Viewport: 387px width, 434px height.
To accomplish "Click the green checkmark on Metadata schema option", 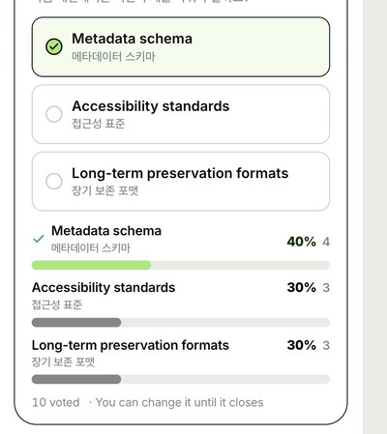I will [54, 46].
